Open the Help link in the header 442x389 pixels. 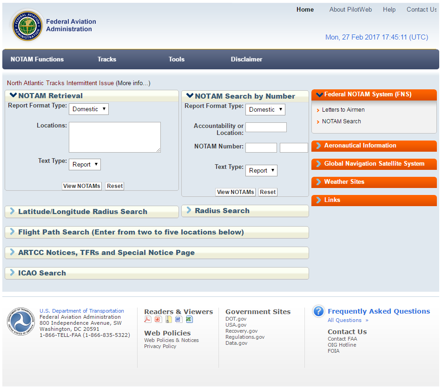point(389,10)
